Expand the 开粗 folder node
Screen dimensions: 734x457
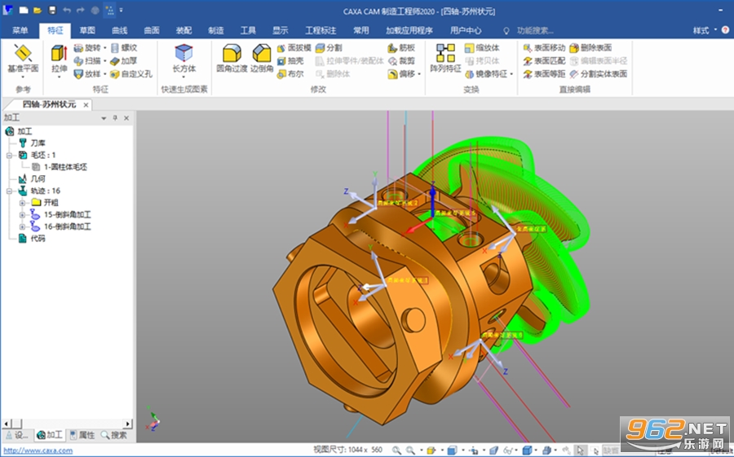[22, 203]
